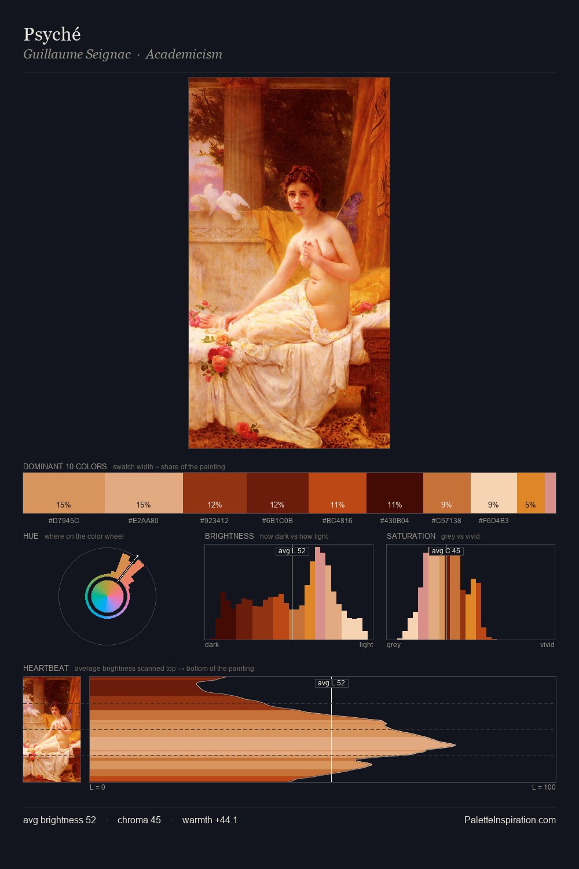Click the 'light' axis label
Image resolution: width=579 pixels, height=869 pixels.
[x=366, y=645]
